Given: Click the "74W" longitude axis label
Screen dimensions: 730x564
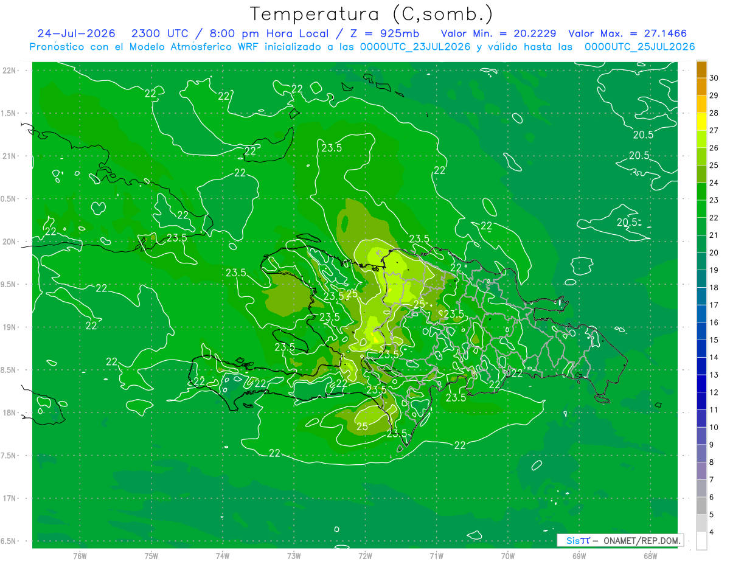Looking at the screenshot, I should [x=222, y=555].
